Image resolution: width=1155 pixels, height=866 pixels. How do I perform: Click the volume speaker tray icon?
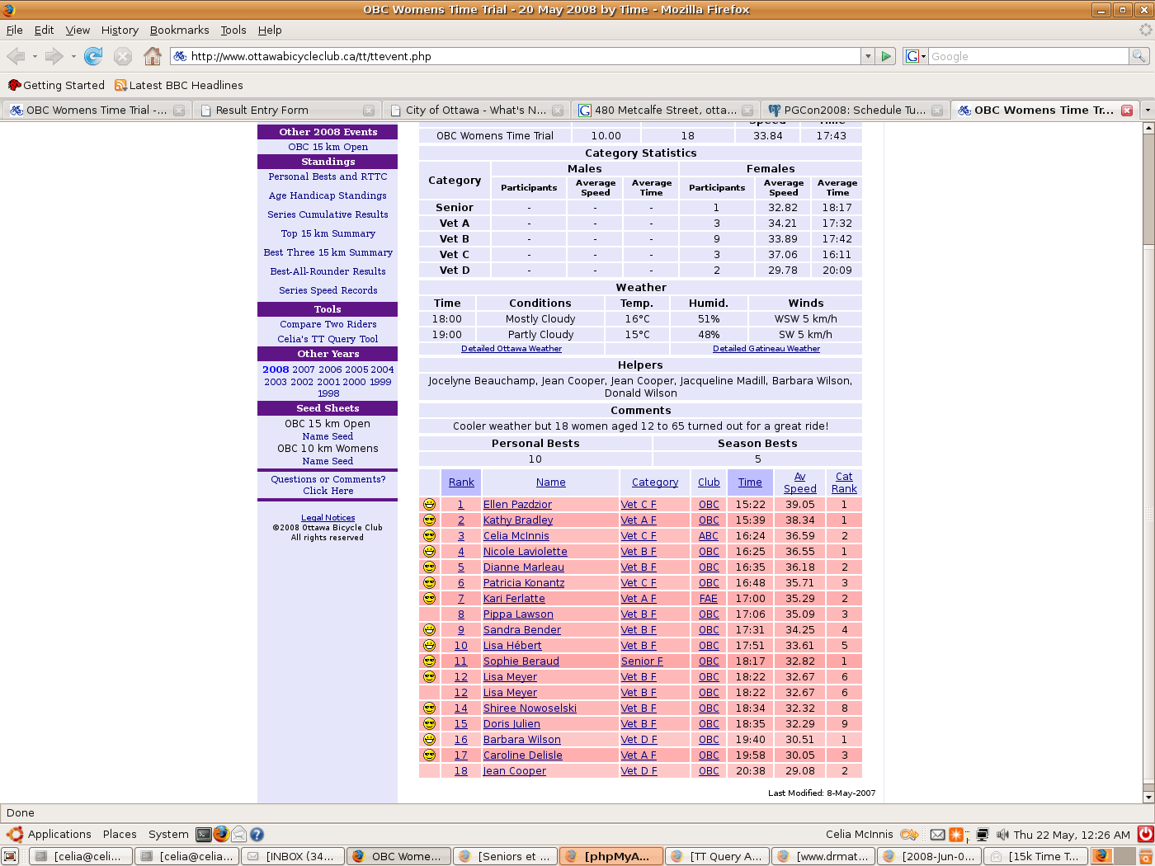coord(1002,835)
